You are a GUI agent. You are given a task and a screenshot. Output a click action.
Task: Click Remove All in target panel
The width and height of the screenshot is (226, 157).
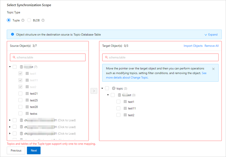tap(211, 46)
